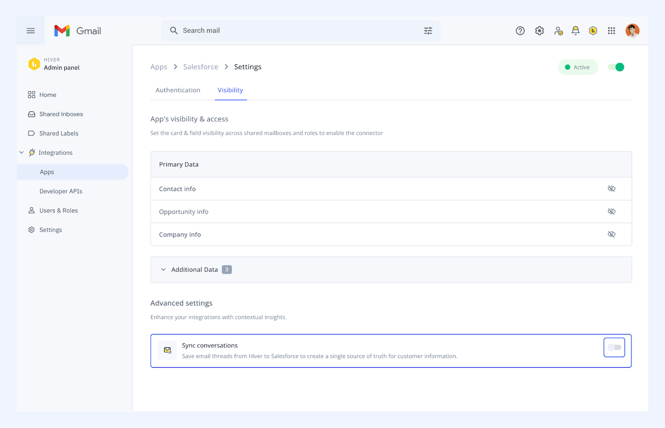Click the user status check icon

[559, 31]
